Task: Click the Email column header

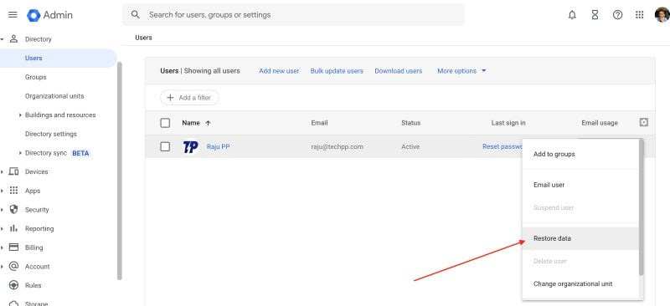Action: pyautogui.click(x=319, y=123)
